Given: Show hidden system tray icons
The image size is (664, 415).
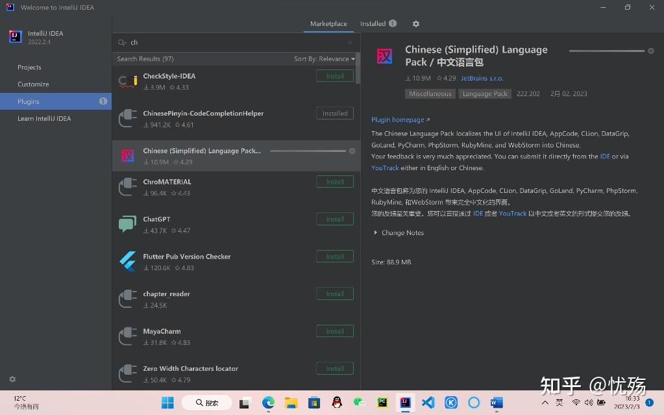Looking at the screenshot, I should (x=545, y=402).
